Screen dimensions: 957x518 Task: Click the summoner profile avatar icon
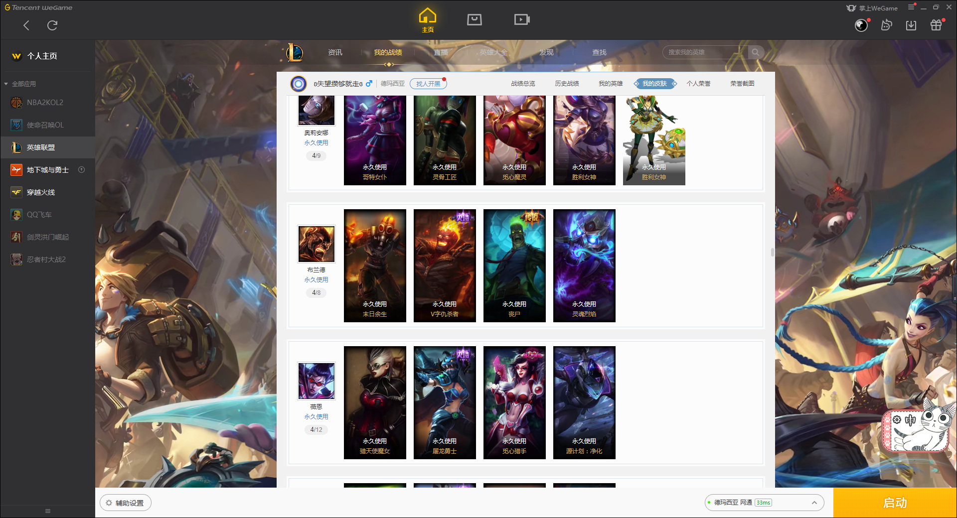[299, 84]
